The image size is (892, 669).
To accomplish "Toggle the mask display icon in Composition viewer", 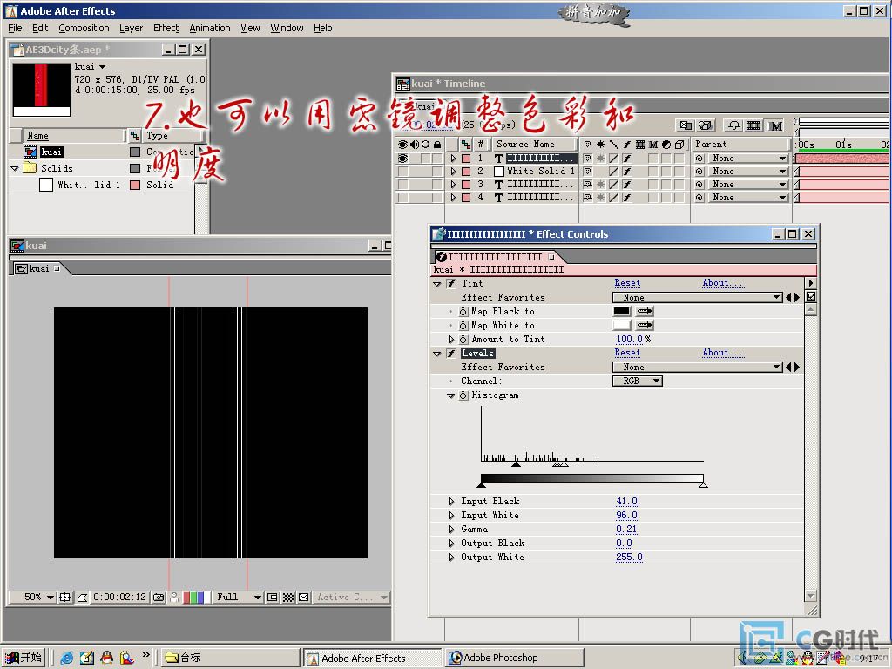I will tap(83, 598).
